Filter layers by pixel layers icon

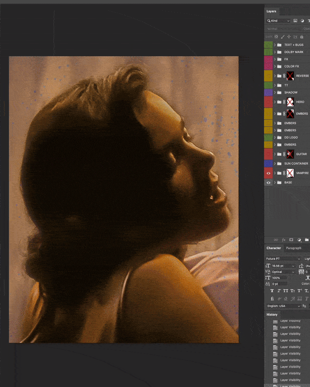(x=295, y=21)
